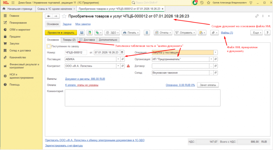Expand Операция dropdown arrow
Image resolution: width=273 pixels, height=150 pixels.
click(x=215, y=52)
